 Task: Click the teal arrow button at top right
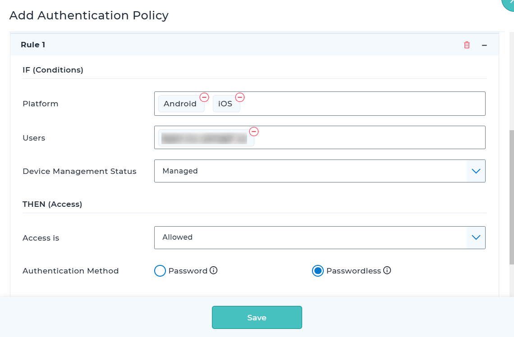point(509,4)
